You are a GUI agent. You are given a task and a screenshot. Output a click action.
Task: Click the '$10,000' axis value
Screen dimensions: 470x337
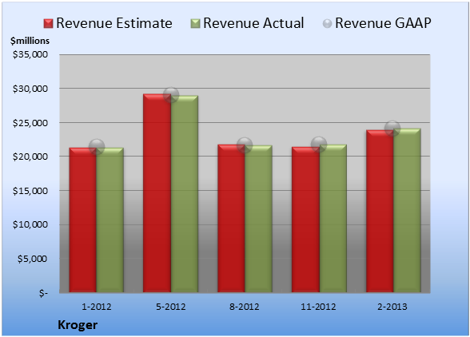pyautogui.click(x=30, y=224)
